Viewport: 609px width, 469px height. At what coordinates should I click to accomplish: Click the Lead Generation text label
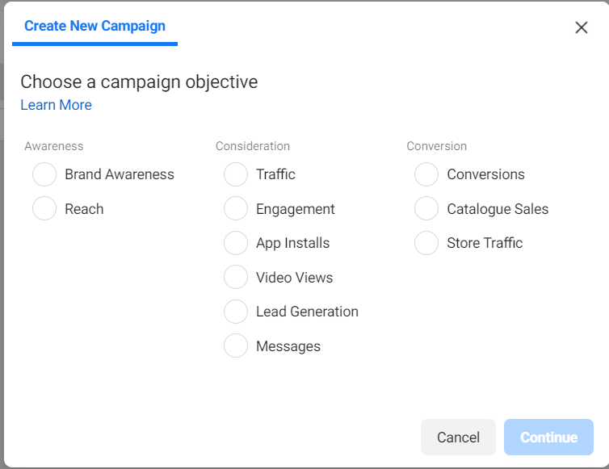pyautogui.click(x=307, y=312)
